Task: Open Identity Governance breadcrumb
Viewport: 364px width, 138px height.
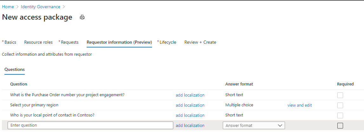Action: (40, 7)
